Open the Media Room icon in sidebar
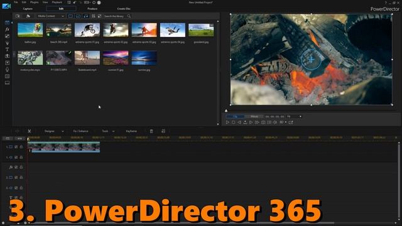Image resolution: width=402 pixels, height=226 pixels. [7, 23]
